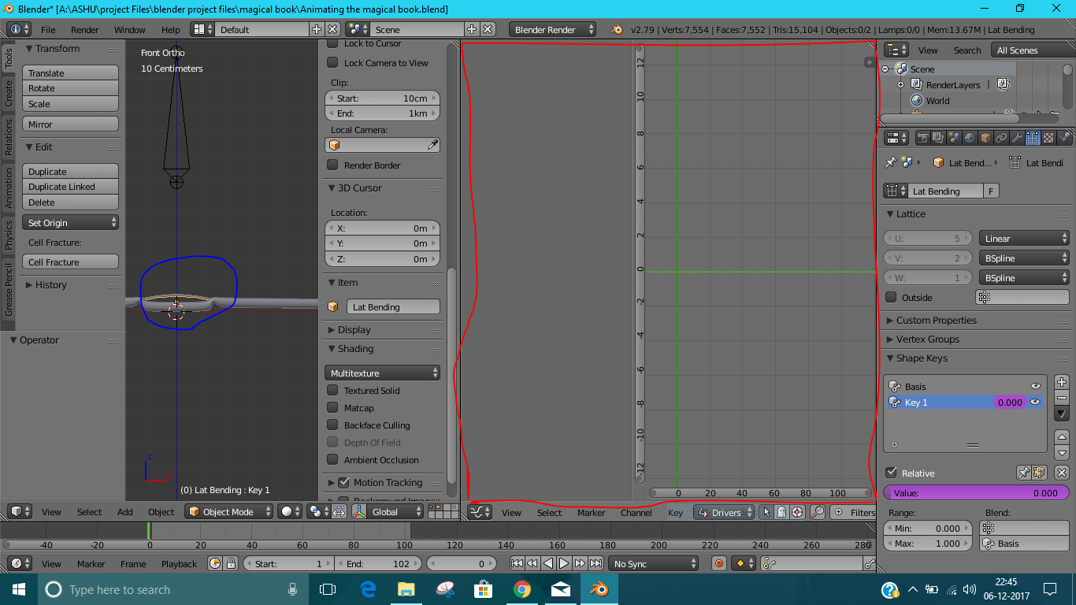Viewport: 1076px width, 605px height.
Task: Open the No Sync dropdown in timeline
Action: tap(652, 562)
